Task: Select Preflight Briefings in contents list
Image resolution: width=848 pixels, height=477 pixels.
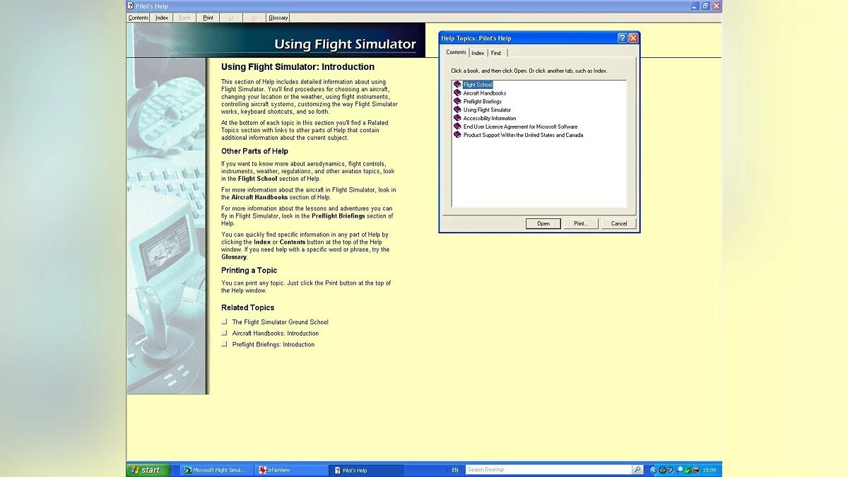Action: coord(483,102)
